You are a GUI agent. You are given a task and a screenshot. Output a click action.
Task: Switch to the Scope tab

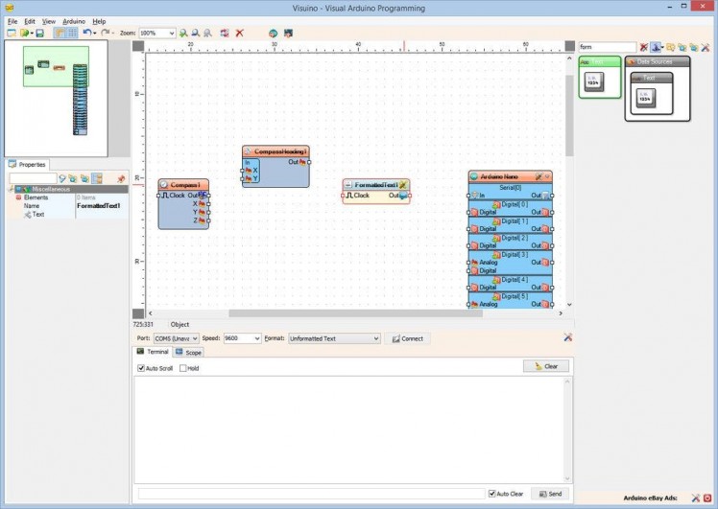point(189,353)
